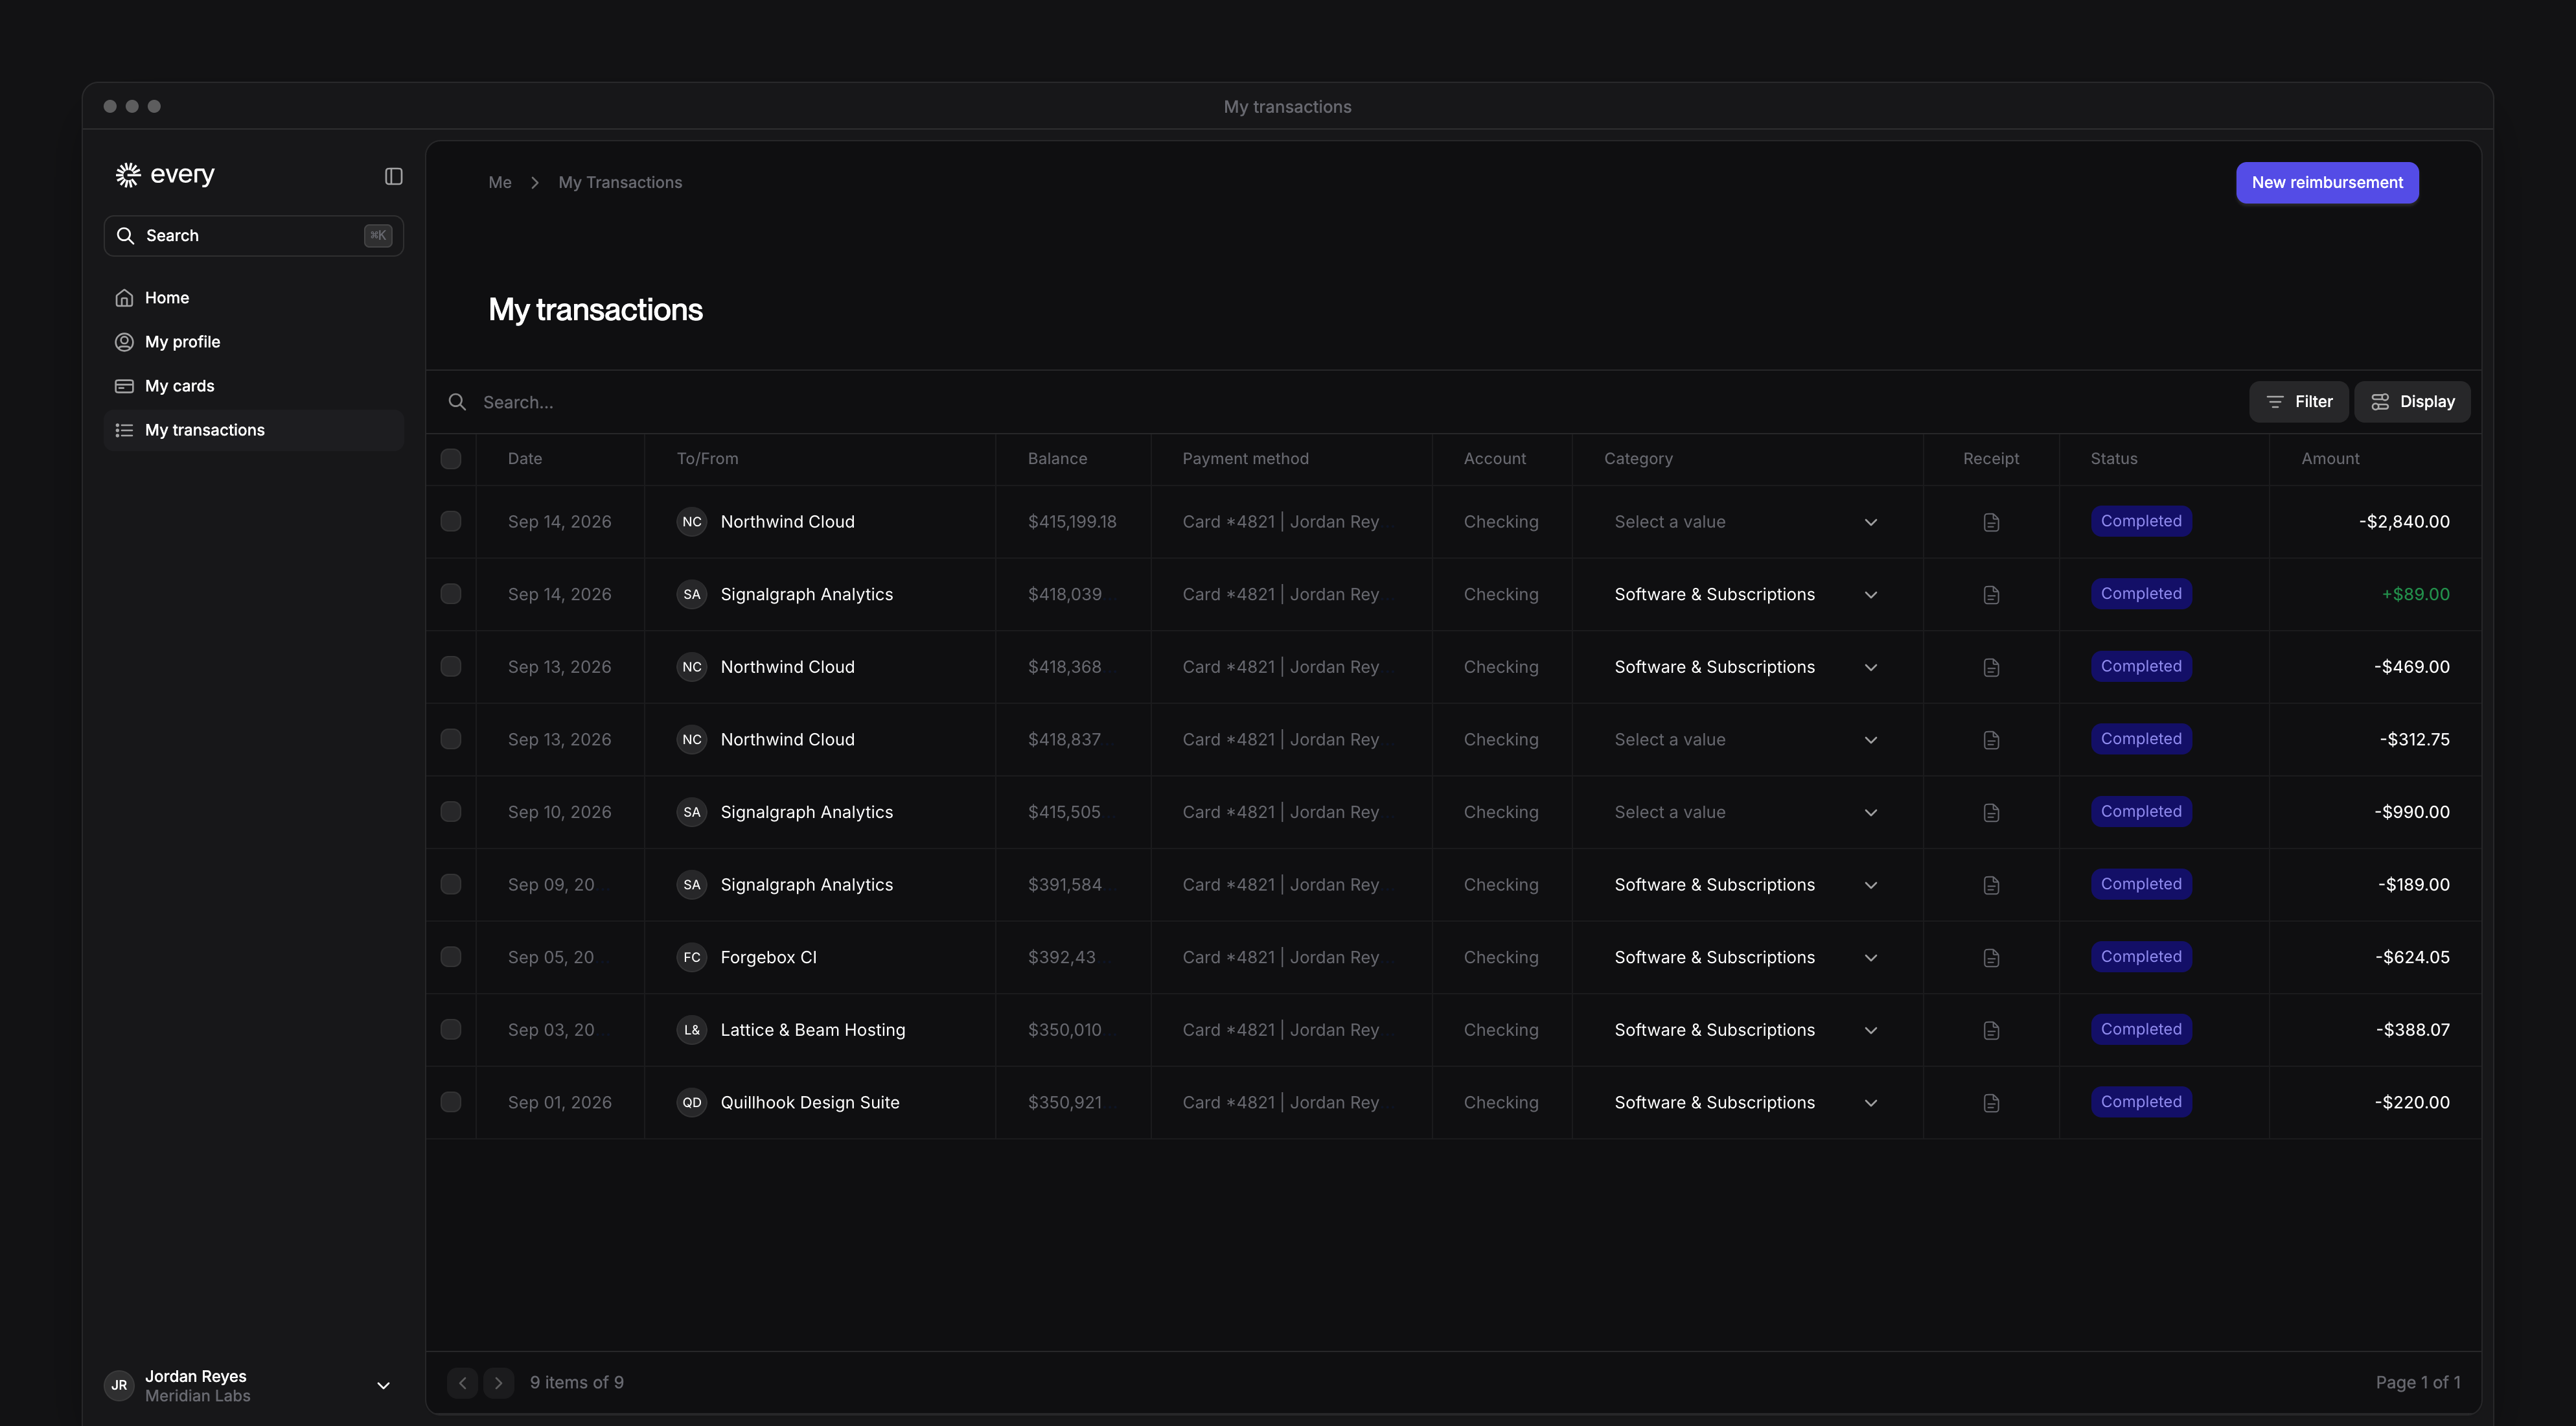Open category dropdown for -$312.75 transaction
Image resolution: width=2576 pixels, height=1426 pixels.
[x=1746, y=740]
